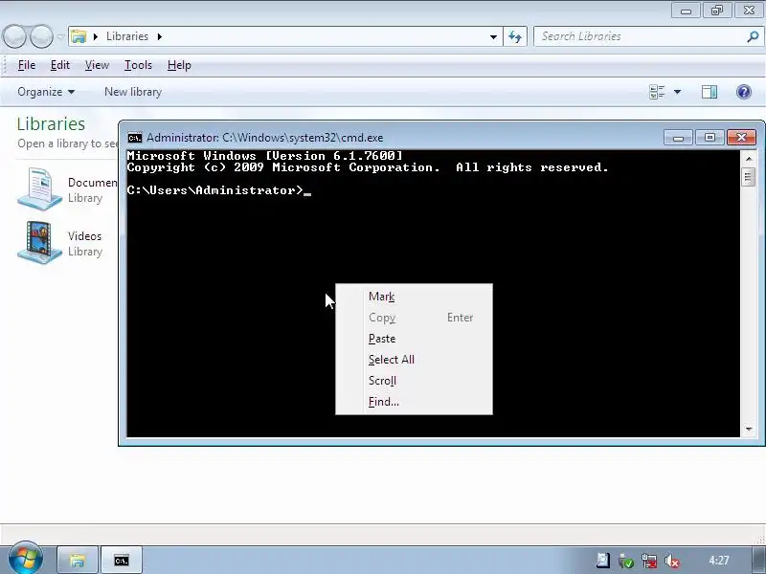Open the Tools menu in Libraries window
The height and width of the screenshot is (574, 766).
138,65
